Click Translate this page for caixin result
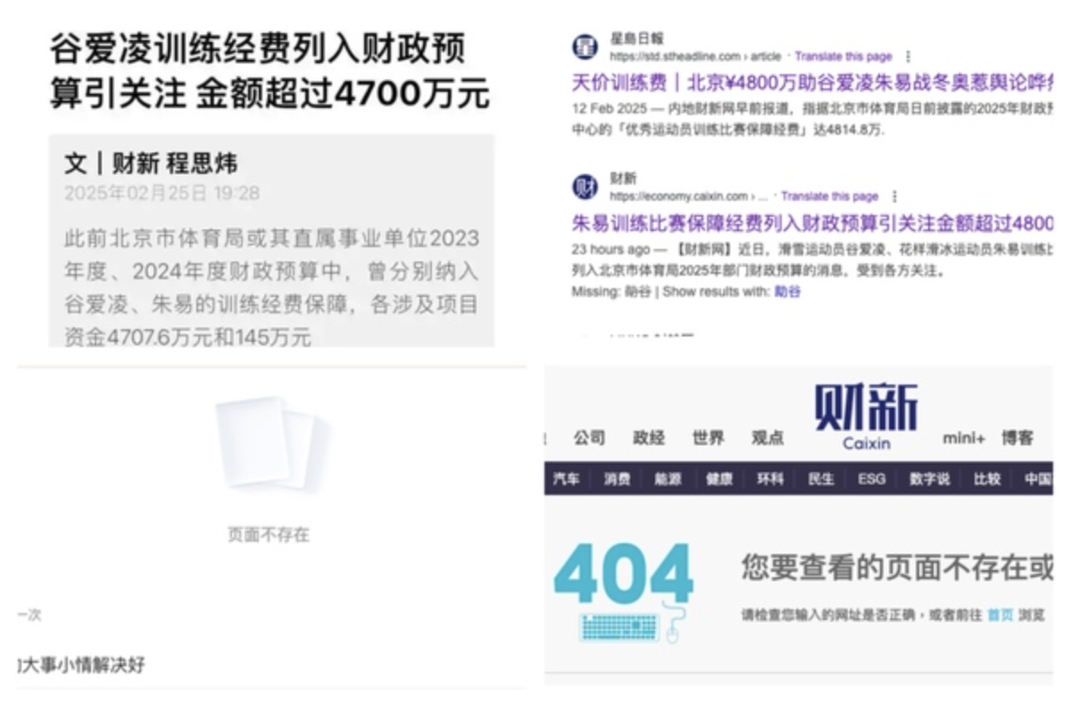1071x712 pixels. click(x=830, y=196)
